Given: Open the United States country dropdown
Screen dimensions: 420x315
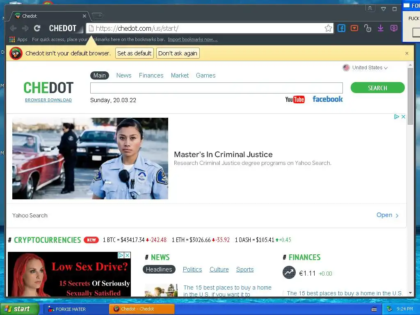Looking at the screenshot, I should coord(365,68).
